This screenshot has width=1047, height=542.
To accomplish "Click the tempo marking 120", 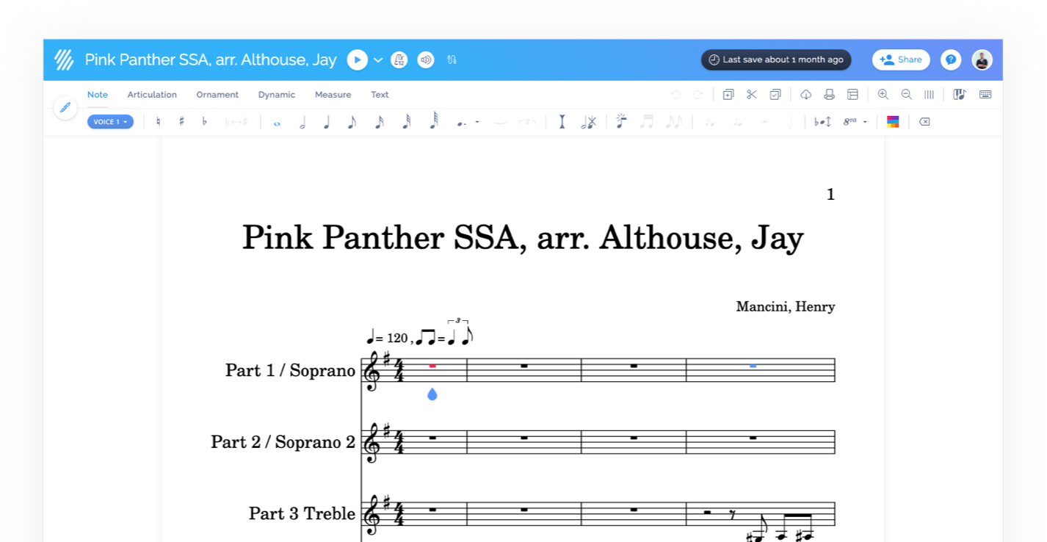I will point(396,338).
